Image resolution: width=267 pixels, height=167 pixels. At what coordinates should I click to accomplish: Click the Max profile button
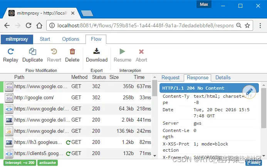pyautogui.click(x=204, y=4)
